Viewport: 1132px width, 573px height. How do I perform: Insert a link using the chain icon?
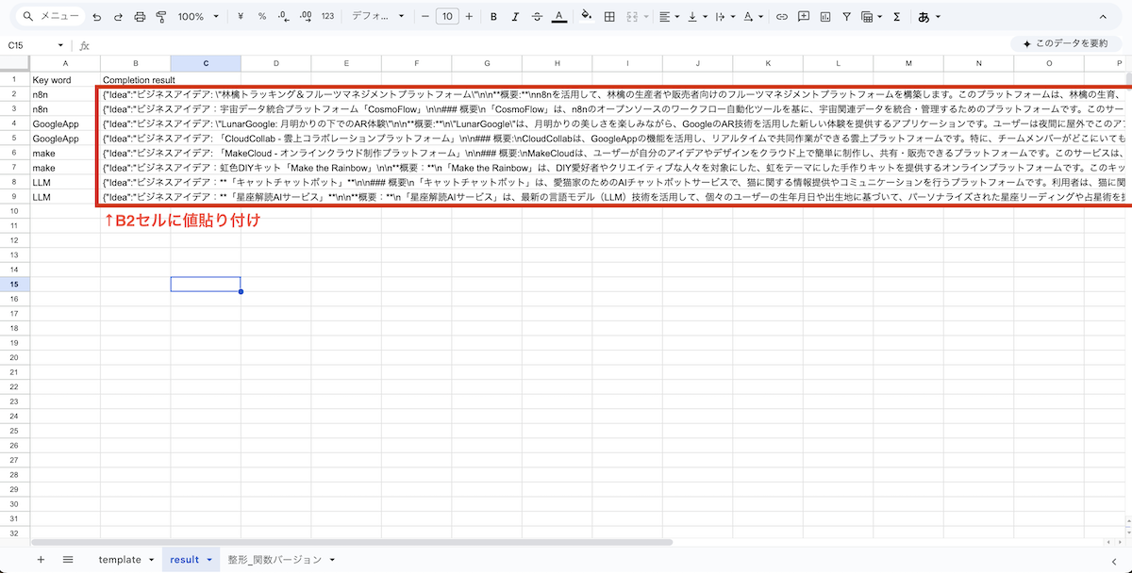point(781,17)
